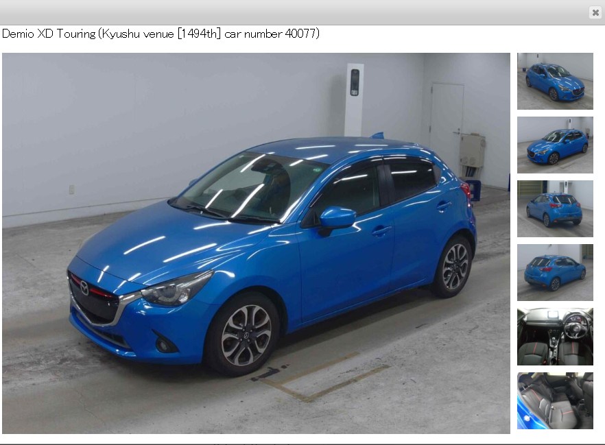Screen dimensions: 605x445
Task: Close the photo viewer dialog
Action: coord(595,13)
